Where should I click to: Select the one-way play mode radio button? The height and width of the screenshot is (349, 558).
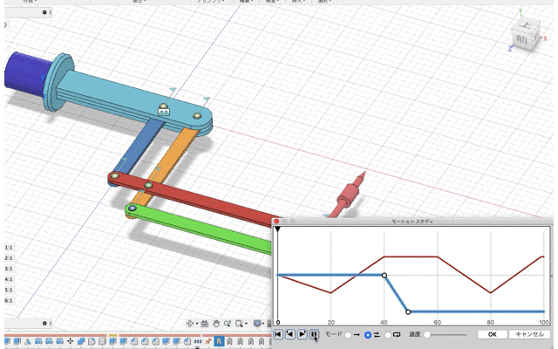(x=348, y=335)
